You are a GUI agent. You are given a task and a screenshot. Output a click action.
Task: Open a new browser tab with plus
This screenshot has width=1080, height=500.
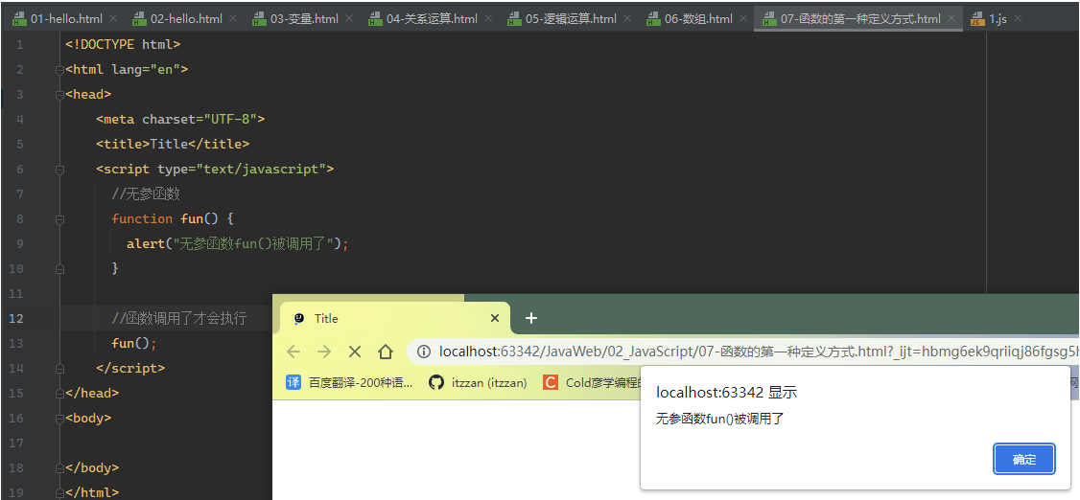tap(531, 318)
